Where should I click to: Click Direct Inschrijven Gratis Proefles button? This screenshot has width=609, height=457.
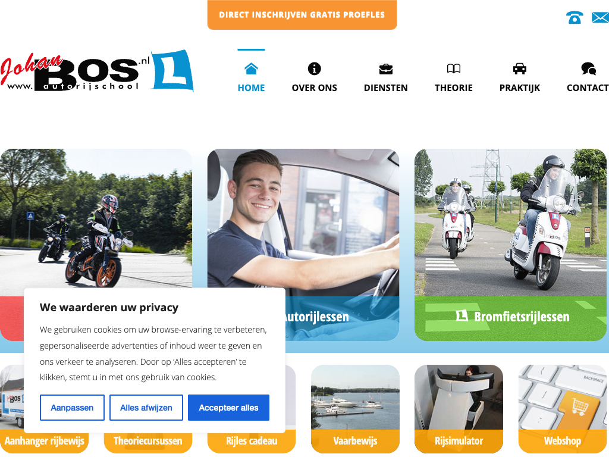(302, 15)
